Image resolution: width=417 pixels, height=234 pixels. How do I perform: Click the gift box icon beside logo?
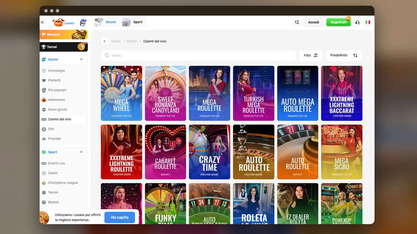83,23
